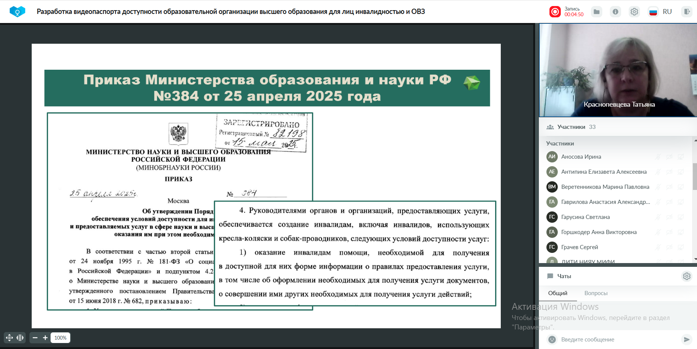Click the camera icon for Гаврилова Анастасия
Image resolution: width=697 pixels, height=349 pixels.
point(669,202)
